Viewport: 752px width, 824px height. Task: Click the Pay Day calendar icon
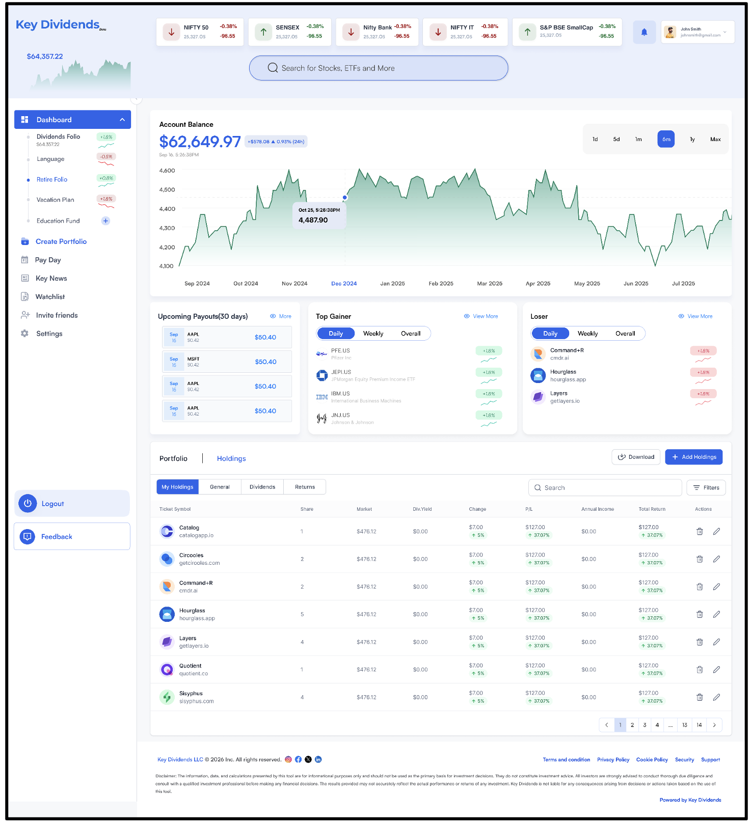point(24,260)
